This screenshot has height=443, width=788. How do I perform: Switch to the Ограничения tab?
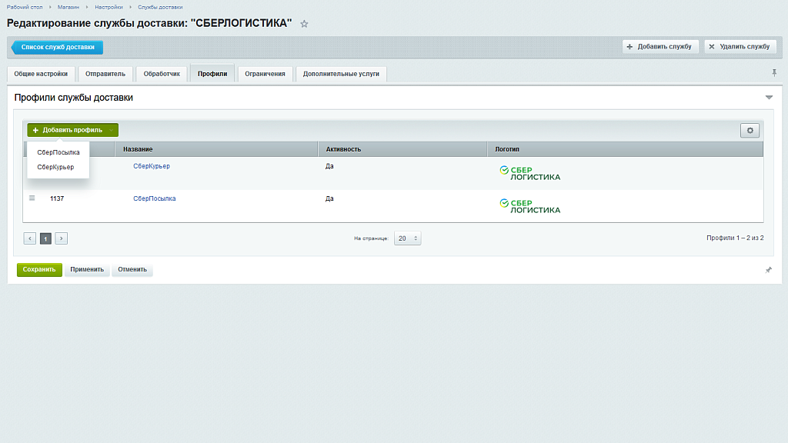[265, 74]
